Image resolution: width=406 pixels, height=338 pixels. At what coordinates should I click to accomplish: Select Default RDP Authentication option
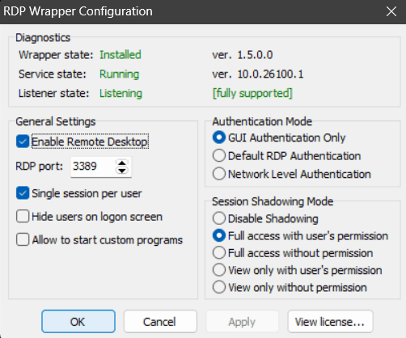pos(219,155)
